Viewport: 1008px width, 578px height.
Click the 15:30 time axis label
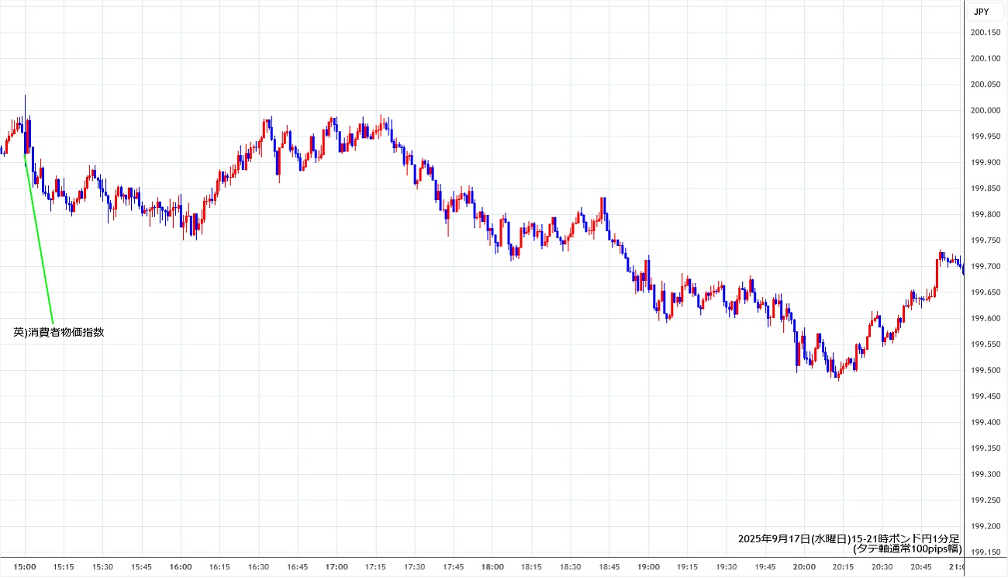102,567
